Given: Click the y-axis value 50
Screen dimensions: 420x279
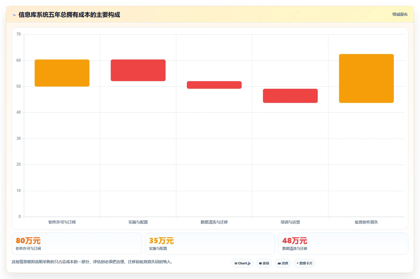Looking at the screenshot, I should click(x=18, y=86).
